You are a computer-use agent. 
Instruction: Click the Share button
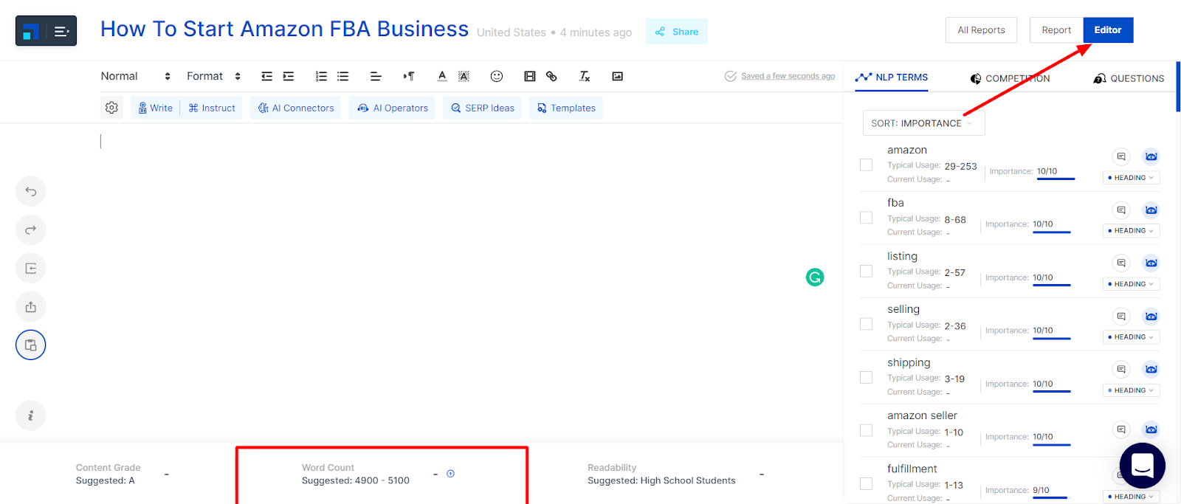tap(677, 32)
